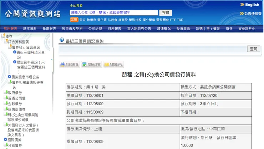Collapse the 債券發行資訊查詢 folder
This screenshot has width=264, height=149.
10,46
